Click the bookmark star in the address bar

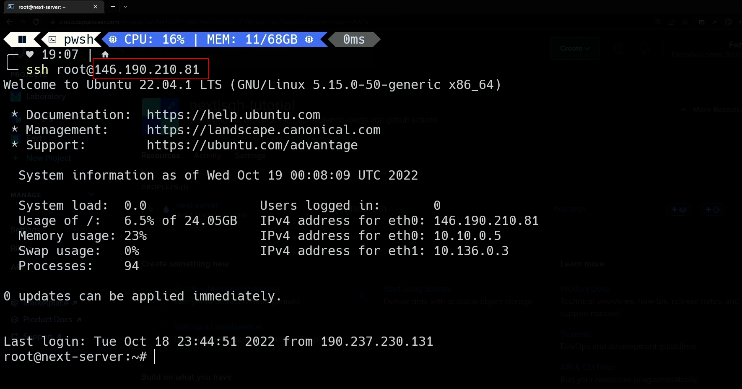[x=685, y=22]
